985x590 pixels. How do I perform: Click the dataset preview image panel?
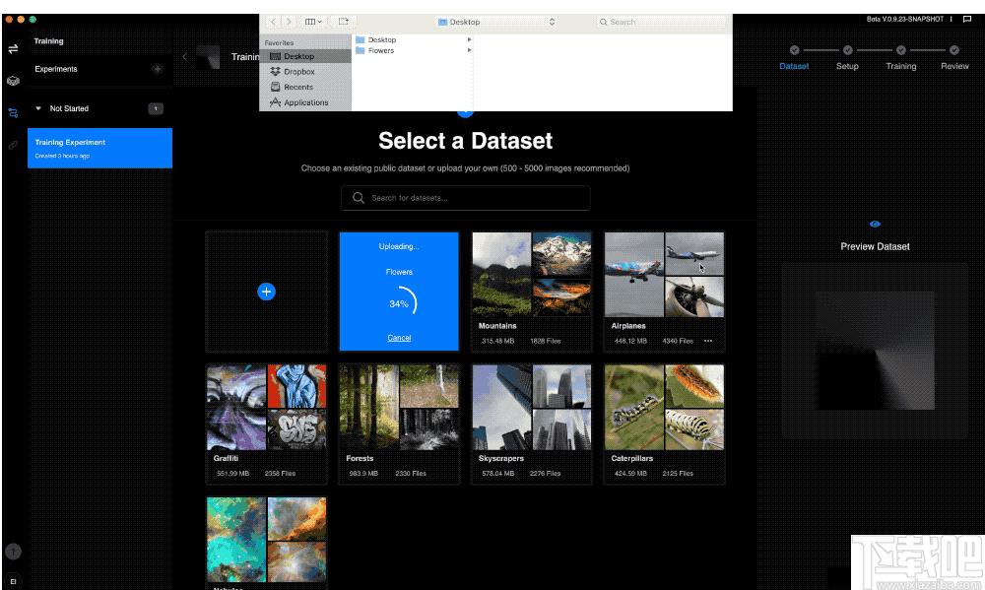(875, 351)
